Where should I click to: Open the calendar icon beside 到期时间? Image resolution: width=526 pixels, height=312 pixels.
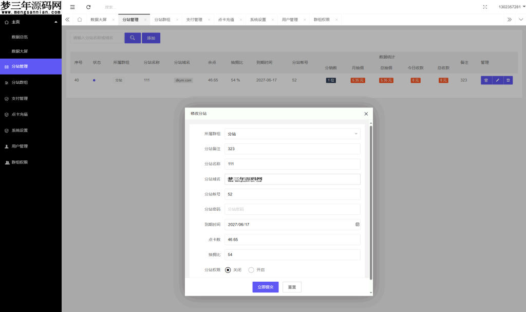pyautogui.click(x=357, y=224)
